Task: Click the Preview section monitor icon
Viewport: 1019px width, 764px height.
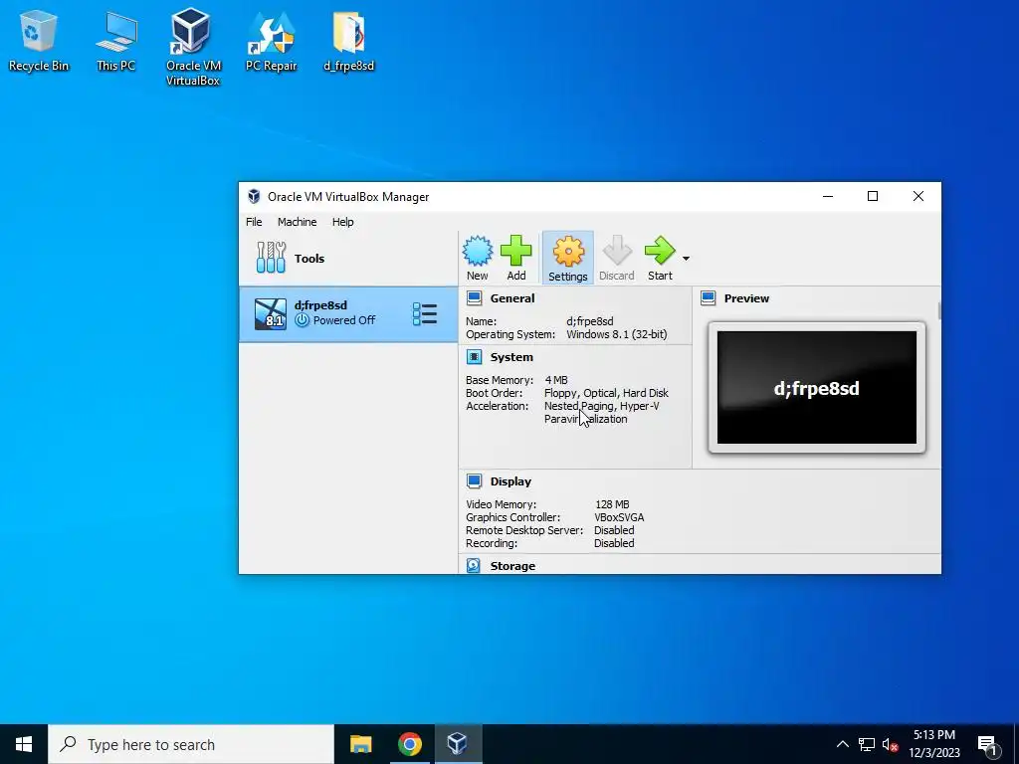Action: [x=709, y=298]
